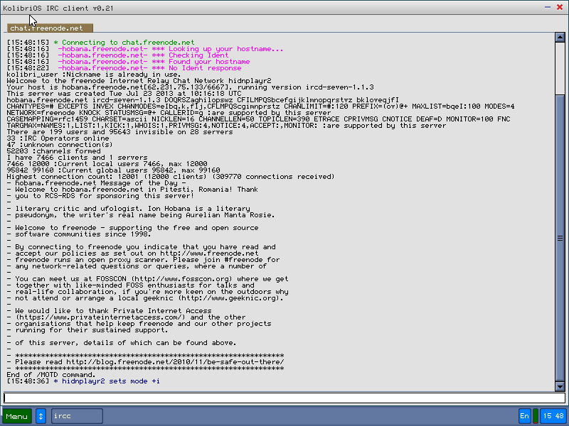
Task: Close the IRC client with red X
Action: [x=559, y=6]
